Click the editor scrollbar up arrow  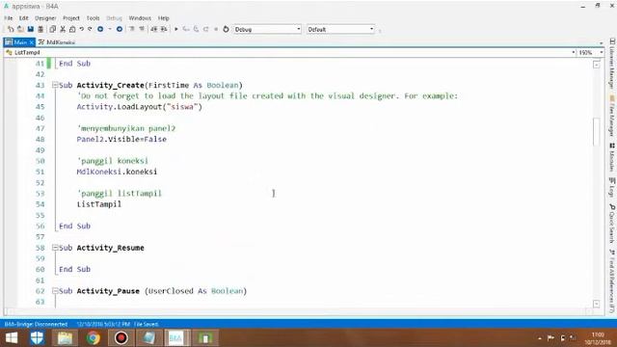point(597,65)
